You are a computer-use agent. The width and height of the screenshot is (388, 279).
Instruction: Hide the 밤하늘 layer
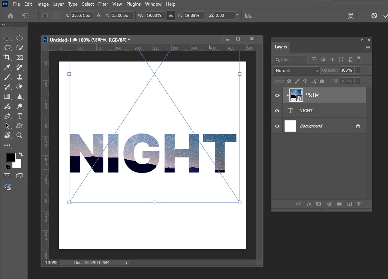click(x=277, y=95)
